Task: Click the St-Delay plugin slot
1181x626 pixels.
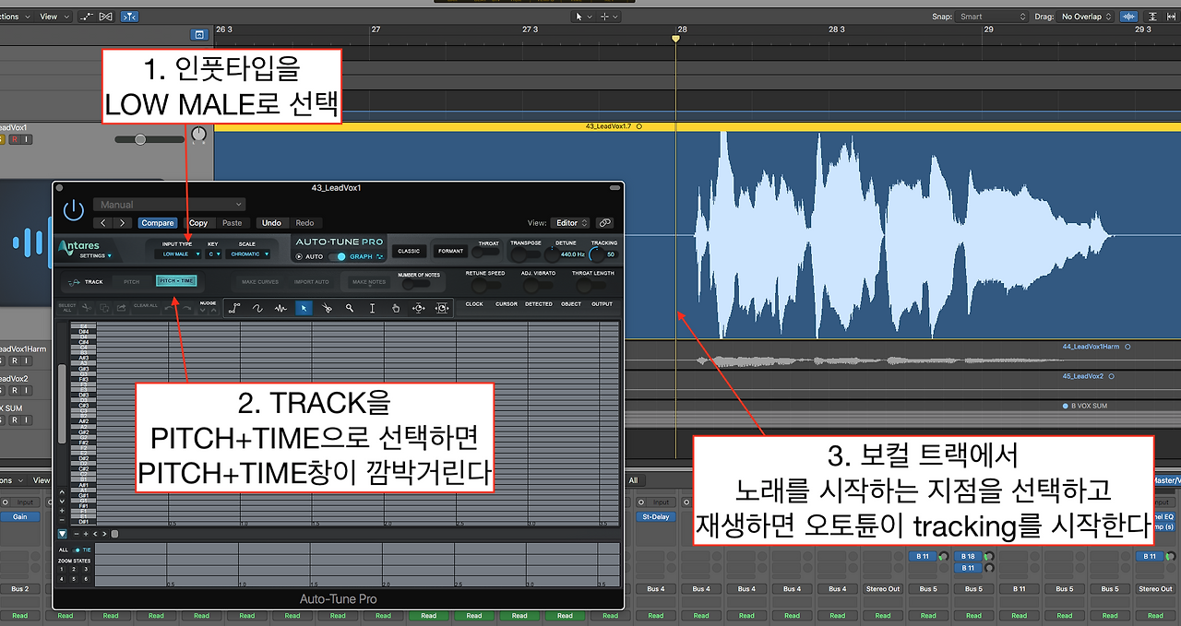Action: (x=654, y=517)
